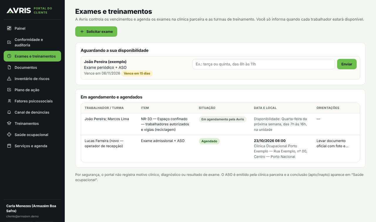The image size is (376, 222).
Task: Click the AVRIS logo
Action: (19, 11)
